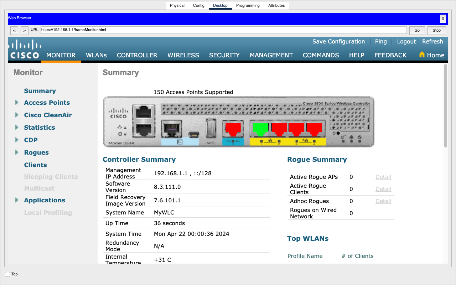Select Access Points in sidebar

47,103
